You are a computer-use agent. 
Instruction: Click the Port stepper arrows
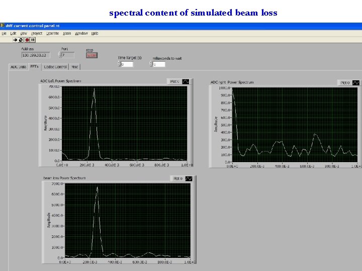[59, 55]
